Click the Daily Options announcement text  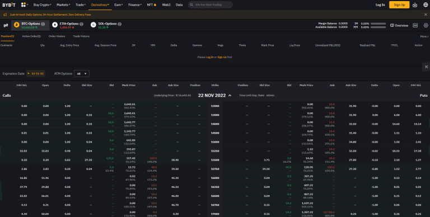[50, 15]
